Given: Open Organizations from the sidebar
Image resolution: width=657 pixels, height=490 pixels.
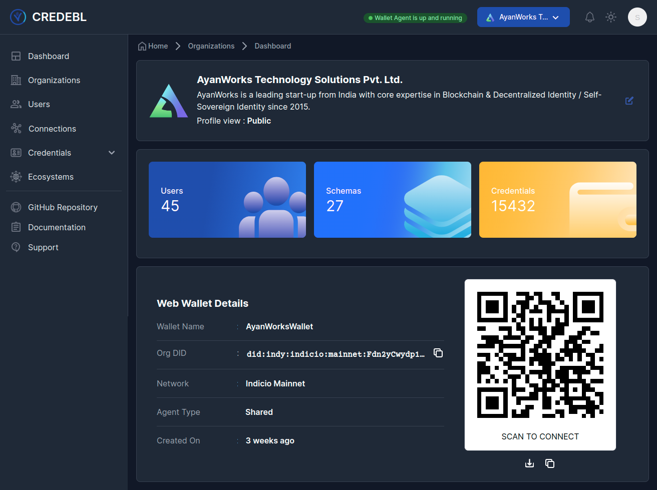Looking at the screenshot, I should click(54, 80).
